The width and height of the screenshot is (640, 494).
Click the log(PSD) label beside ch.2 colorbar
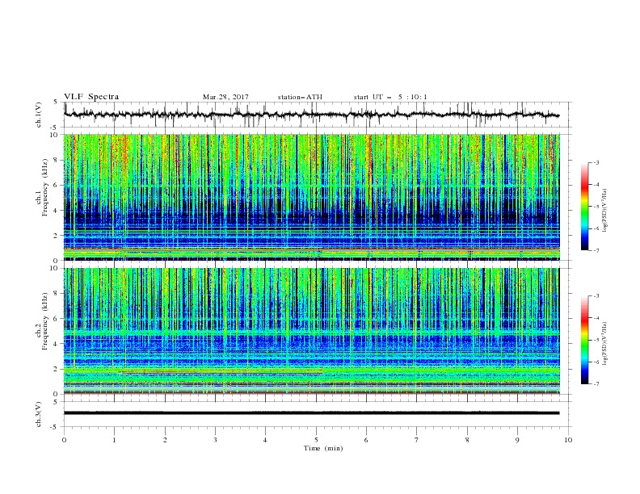click(605, 344)
